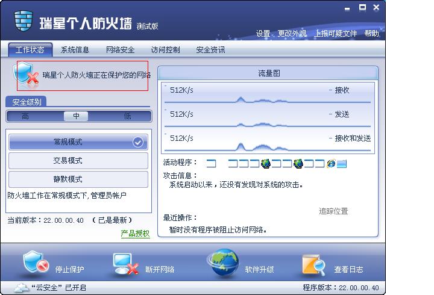Click the 断开网络 computer icon

point(125,264)
